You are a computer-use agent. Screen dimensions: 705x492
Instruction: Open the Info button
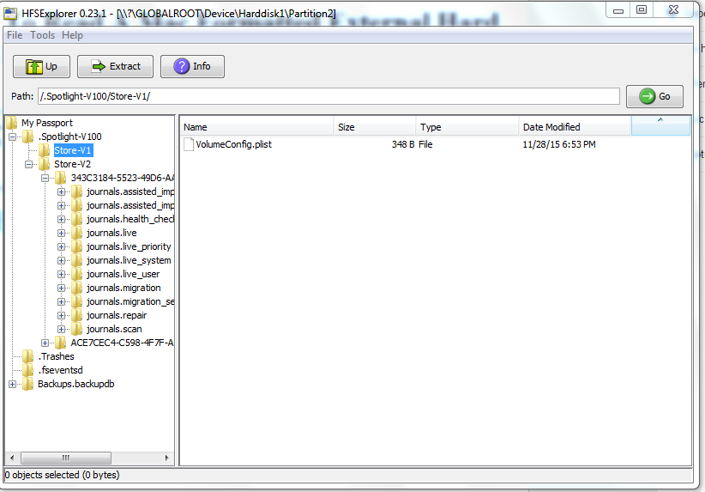click(192, 67)
